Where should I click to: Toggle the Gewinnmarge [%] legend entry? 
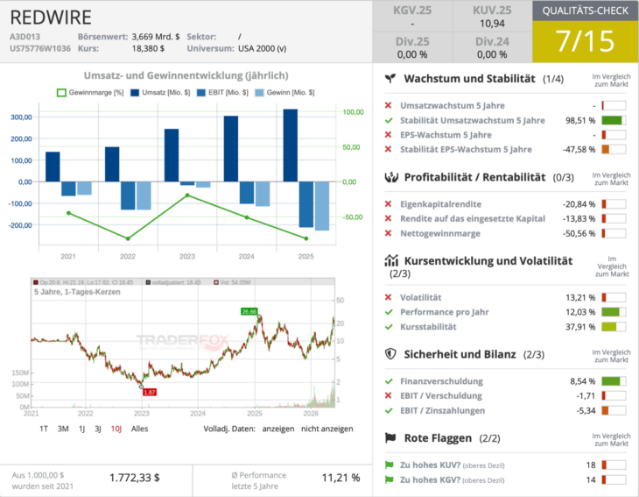tap(90, 93)
